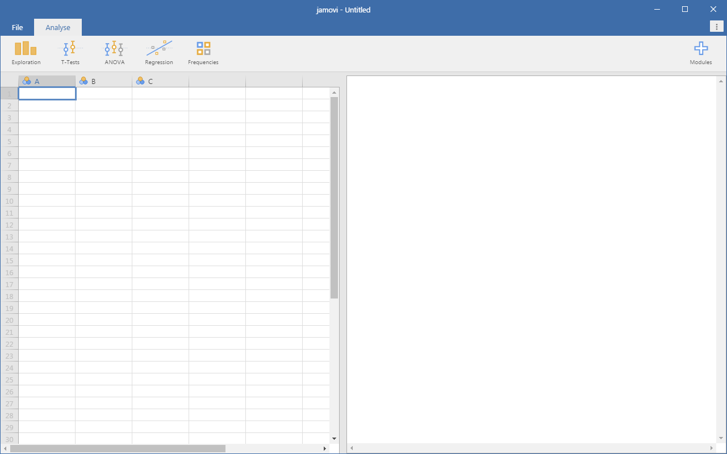
Task: Click an empty cell in row 3 of column C
Action: pos(160,117)
